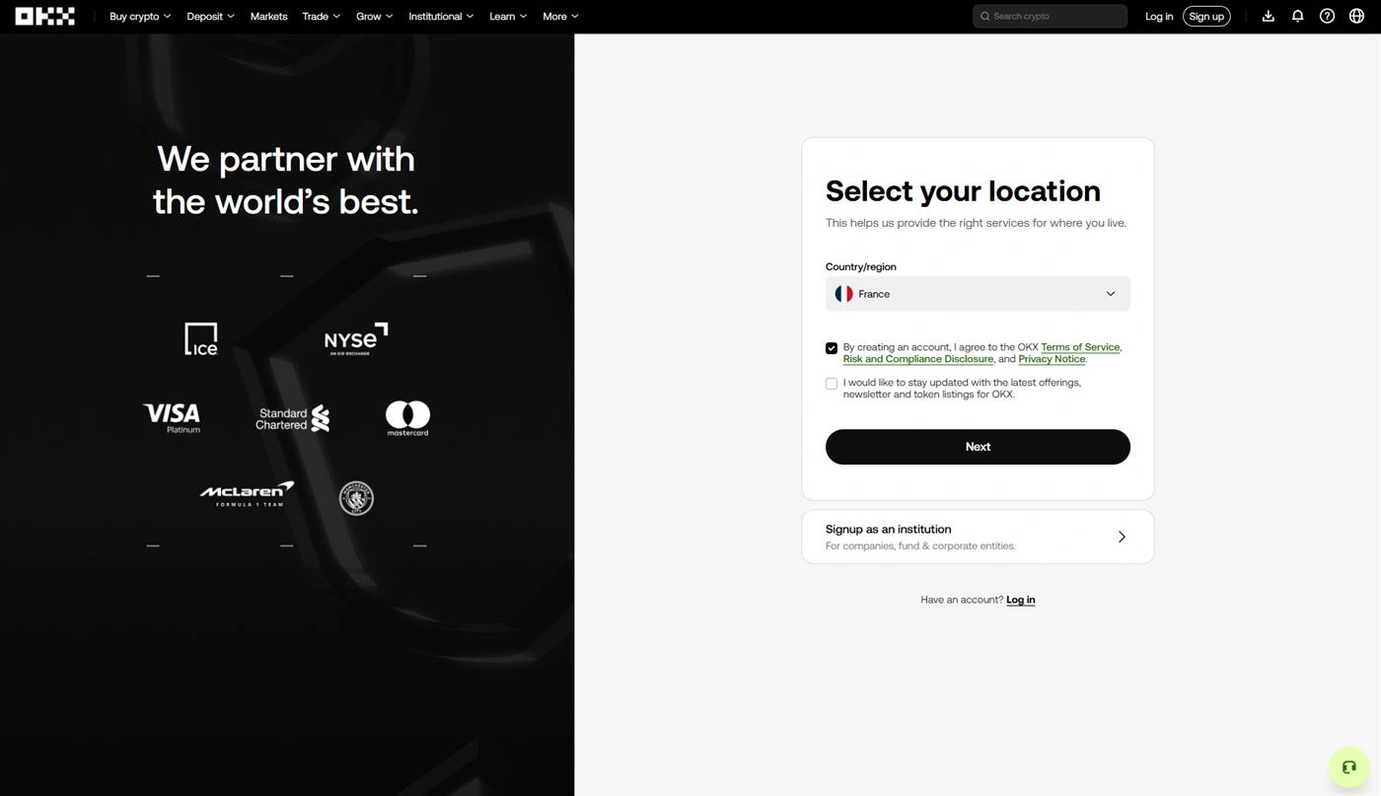The image size is (1381, 796).
Task: Click the VISA Platinum logo
Action: [x=172, y=417]
